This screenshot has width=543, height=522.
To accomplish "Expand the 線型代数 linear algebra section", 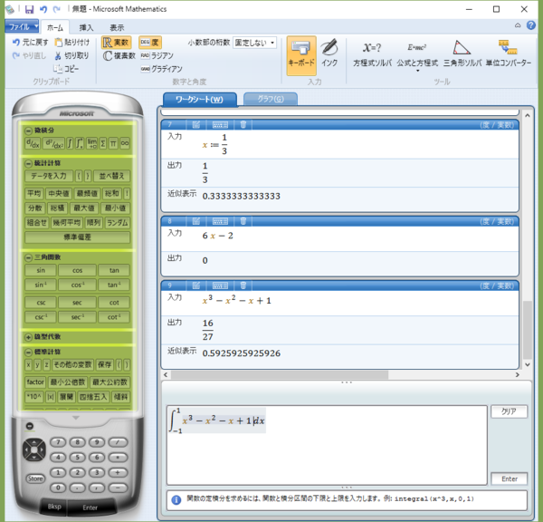I will click(x=28, y=337).
